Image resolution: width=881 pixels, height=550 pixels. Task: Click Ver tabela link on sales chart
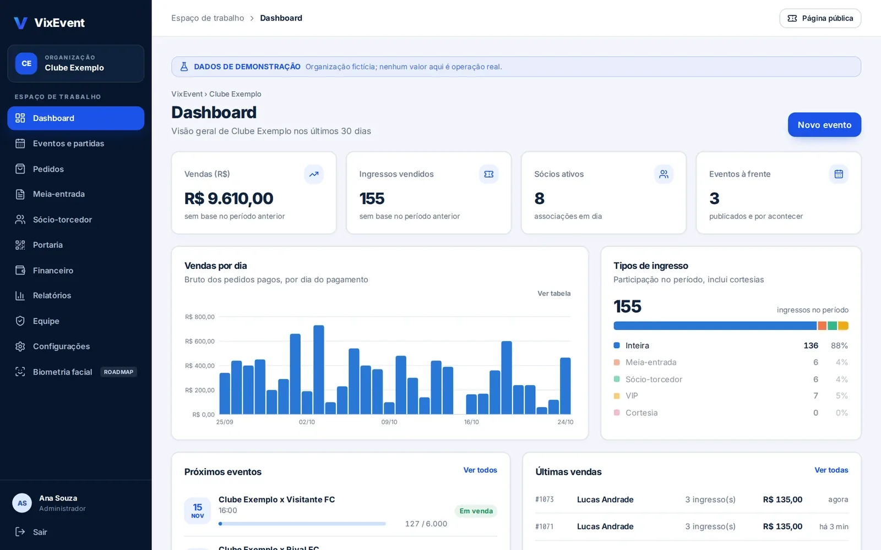(554, 294)
